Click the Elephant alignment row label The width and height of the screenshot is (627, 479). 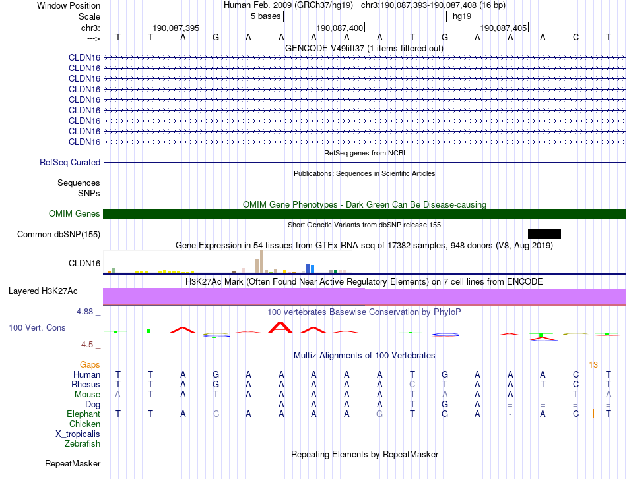coord(83,414)
